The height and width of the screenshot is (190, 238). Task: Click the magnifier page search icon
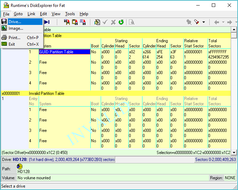[131, 22]
